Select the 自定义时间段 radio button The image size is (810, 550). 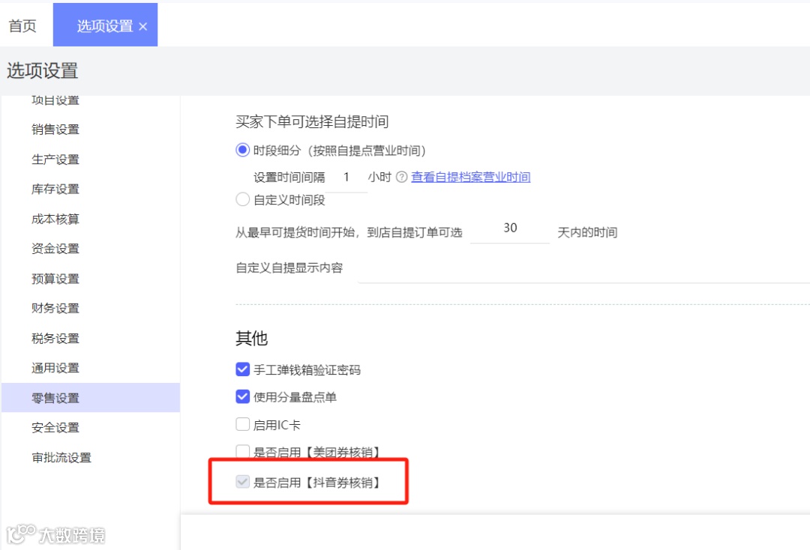[242, 199]
